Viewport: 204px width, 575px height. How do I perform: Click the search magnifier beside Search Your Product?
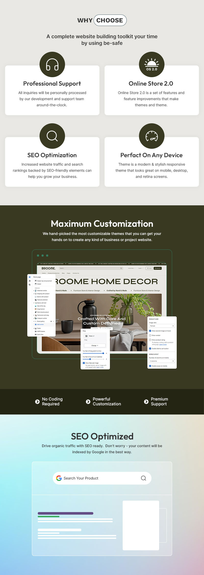point(144,478)
